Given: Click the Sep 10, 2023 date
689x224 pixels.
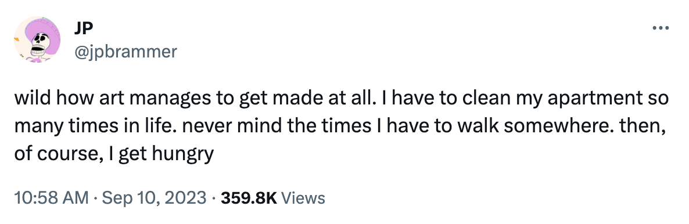Looking at the screenshot, I should 154,198.
